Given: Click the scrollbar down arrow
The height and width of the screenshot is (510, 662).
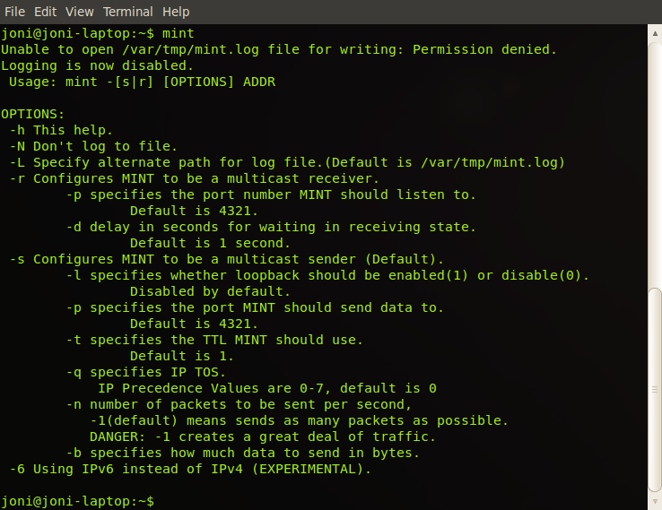Looking at the screenshot, I should pyautogui.click(x=655, y=502).
